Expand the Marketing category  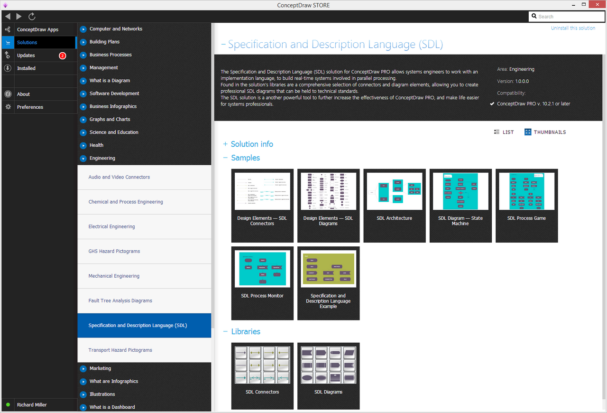[x=83, y=368]
